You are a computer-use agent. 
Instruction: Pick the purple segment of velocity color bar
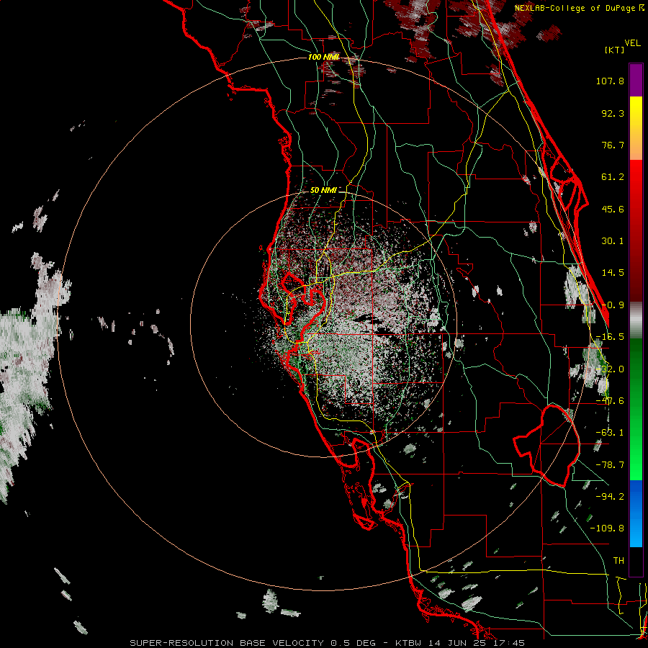[636, 80]
